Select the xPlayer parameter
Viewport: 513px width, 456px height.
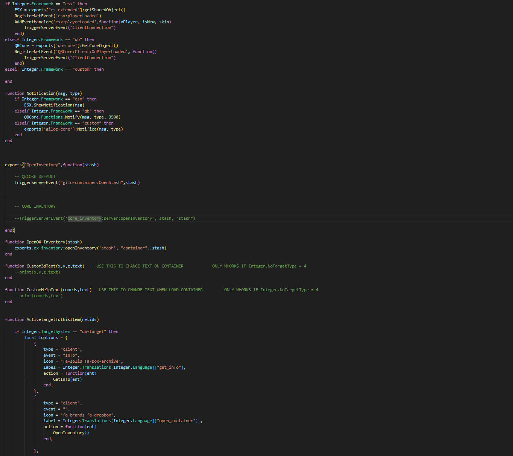(x=129, y=22)
